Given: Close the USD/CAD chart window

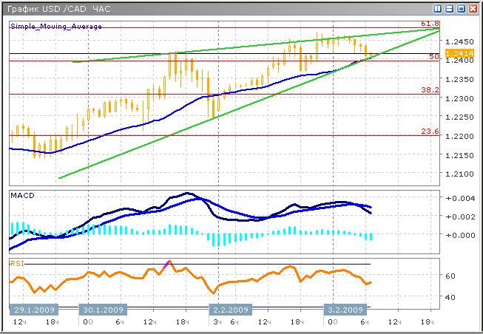Looking at the screenshot, I should point(473,9).
